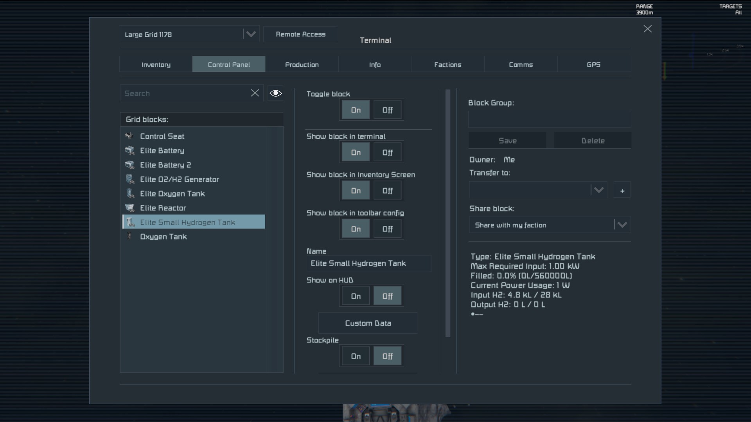The image size is (751, 422).
Task: Clear the search field with X icon
Action: pyautogui.click(x=255, y=93)
